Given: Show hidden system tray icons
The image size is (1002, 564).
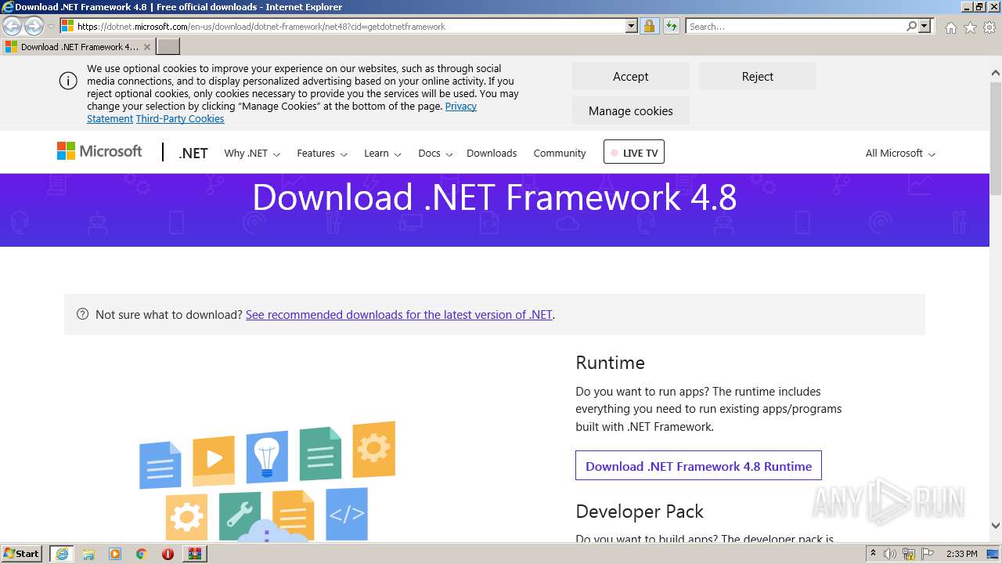Looking at the screenshot, I should pos(874,554).
